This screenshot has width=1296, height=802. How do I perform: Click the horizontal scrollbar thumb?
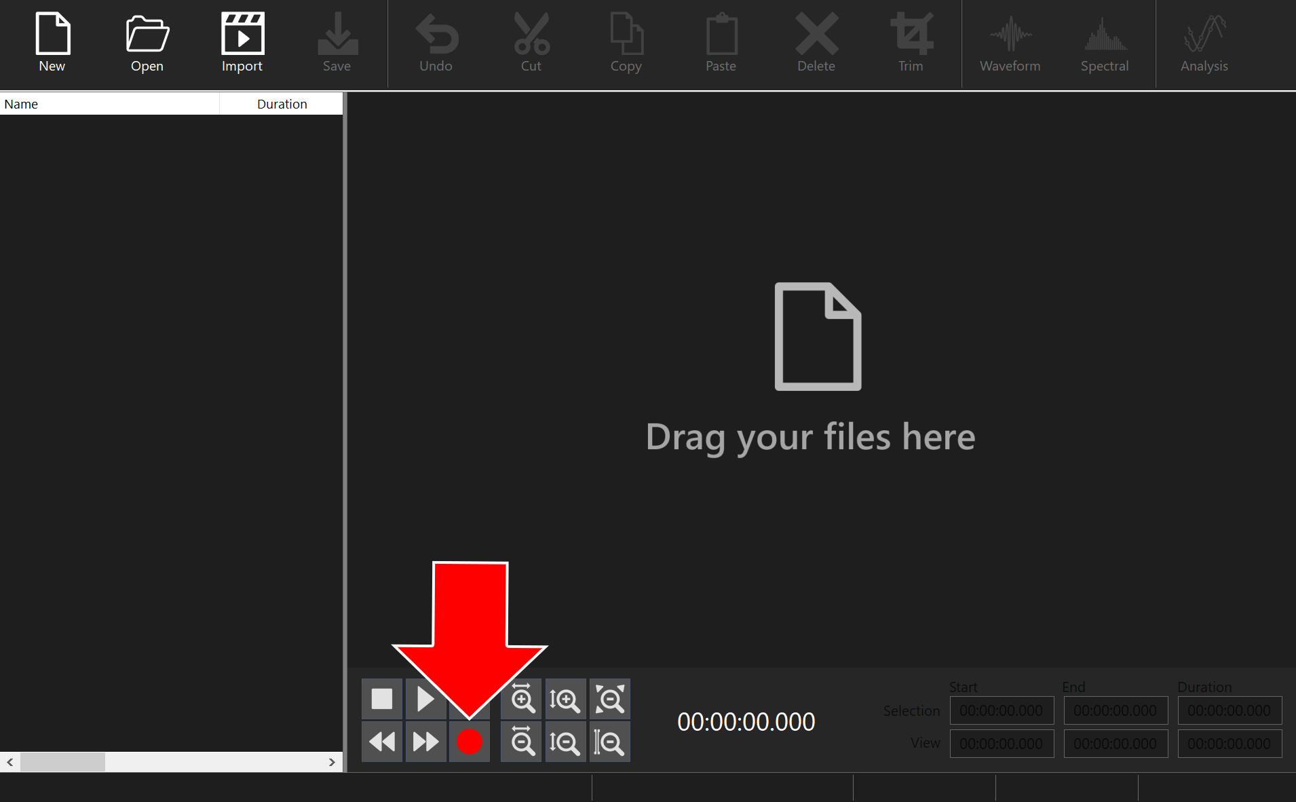click(x=62, y=762)
